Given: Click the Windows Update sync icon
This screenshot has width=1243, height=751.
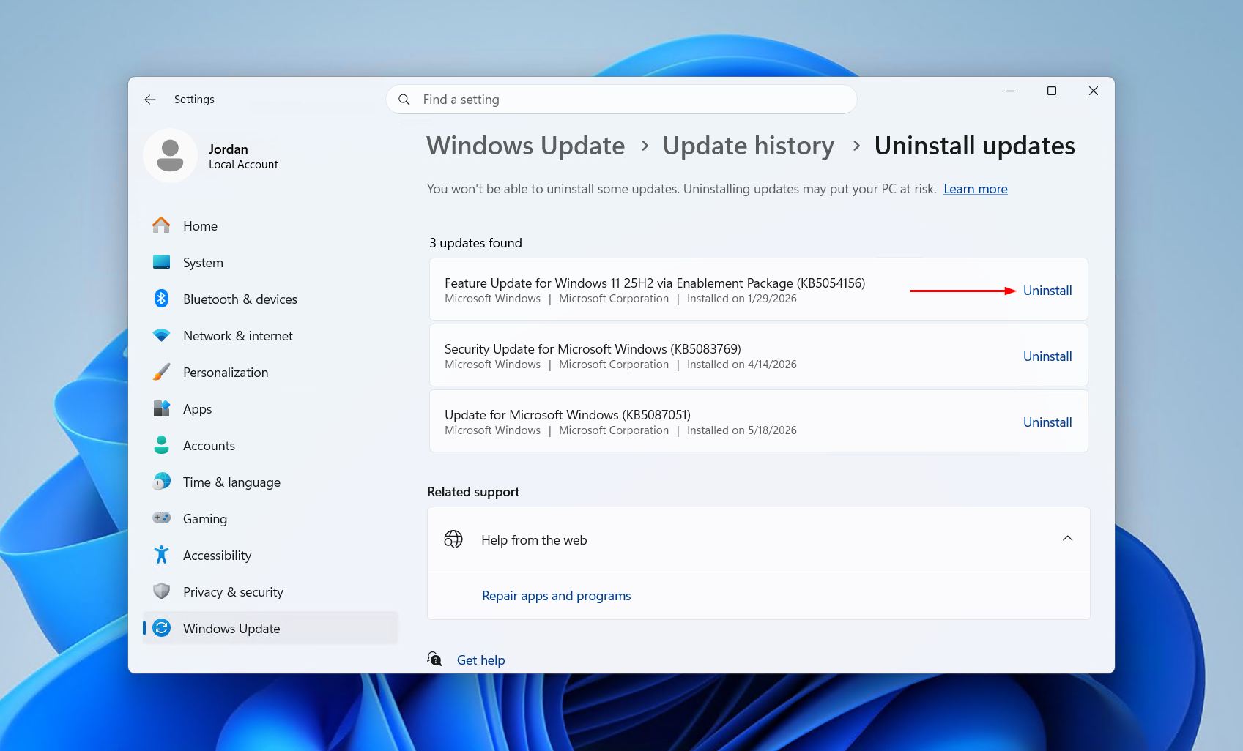Looking at the screenshot, I should pyautogui.click(x=161, y=628).
